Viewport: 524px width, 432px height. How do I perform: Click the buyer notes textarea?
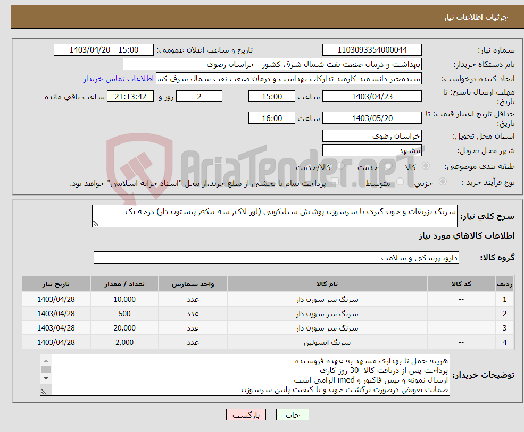245,375
